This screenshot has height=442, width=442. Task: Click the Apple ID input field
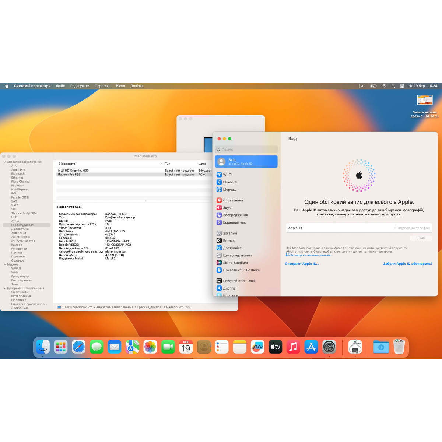[359, 228]
